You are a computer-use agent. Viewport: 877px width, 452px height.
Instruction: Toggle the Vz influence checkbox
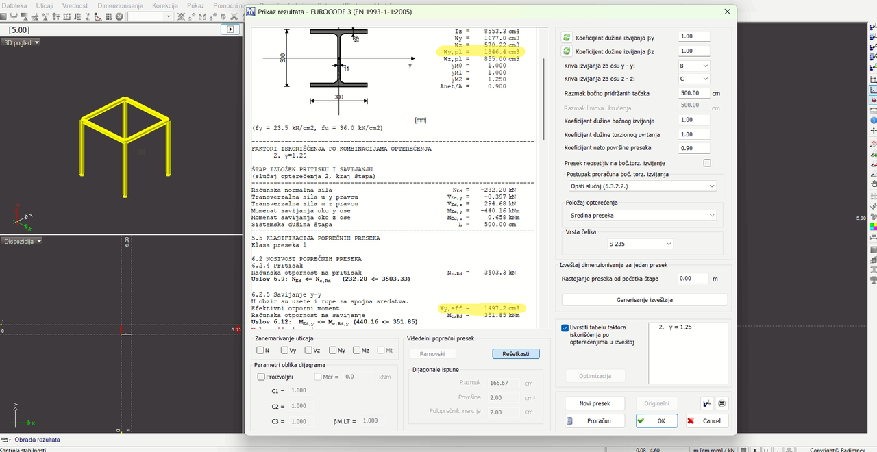308,351
